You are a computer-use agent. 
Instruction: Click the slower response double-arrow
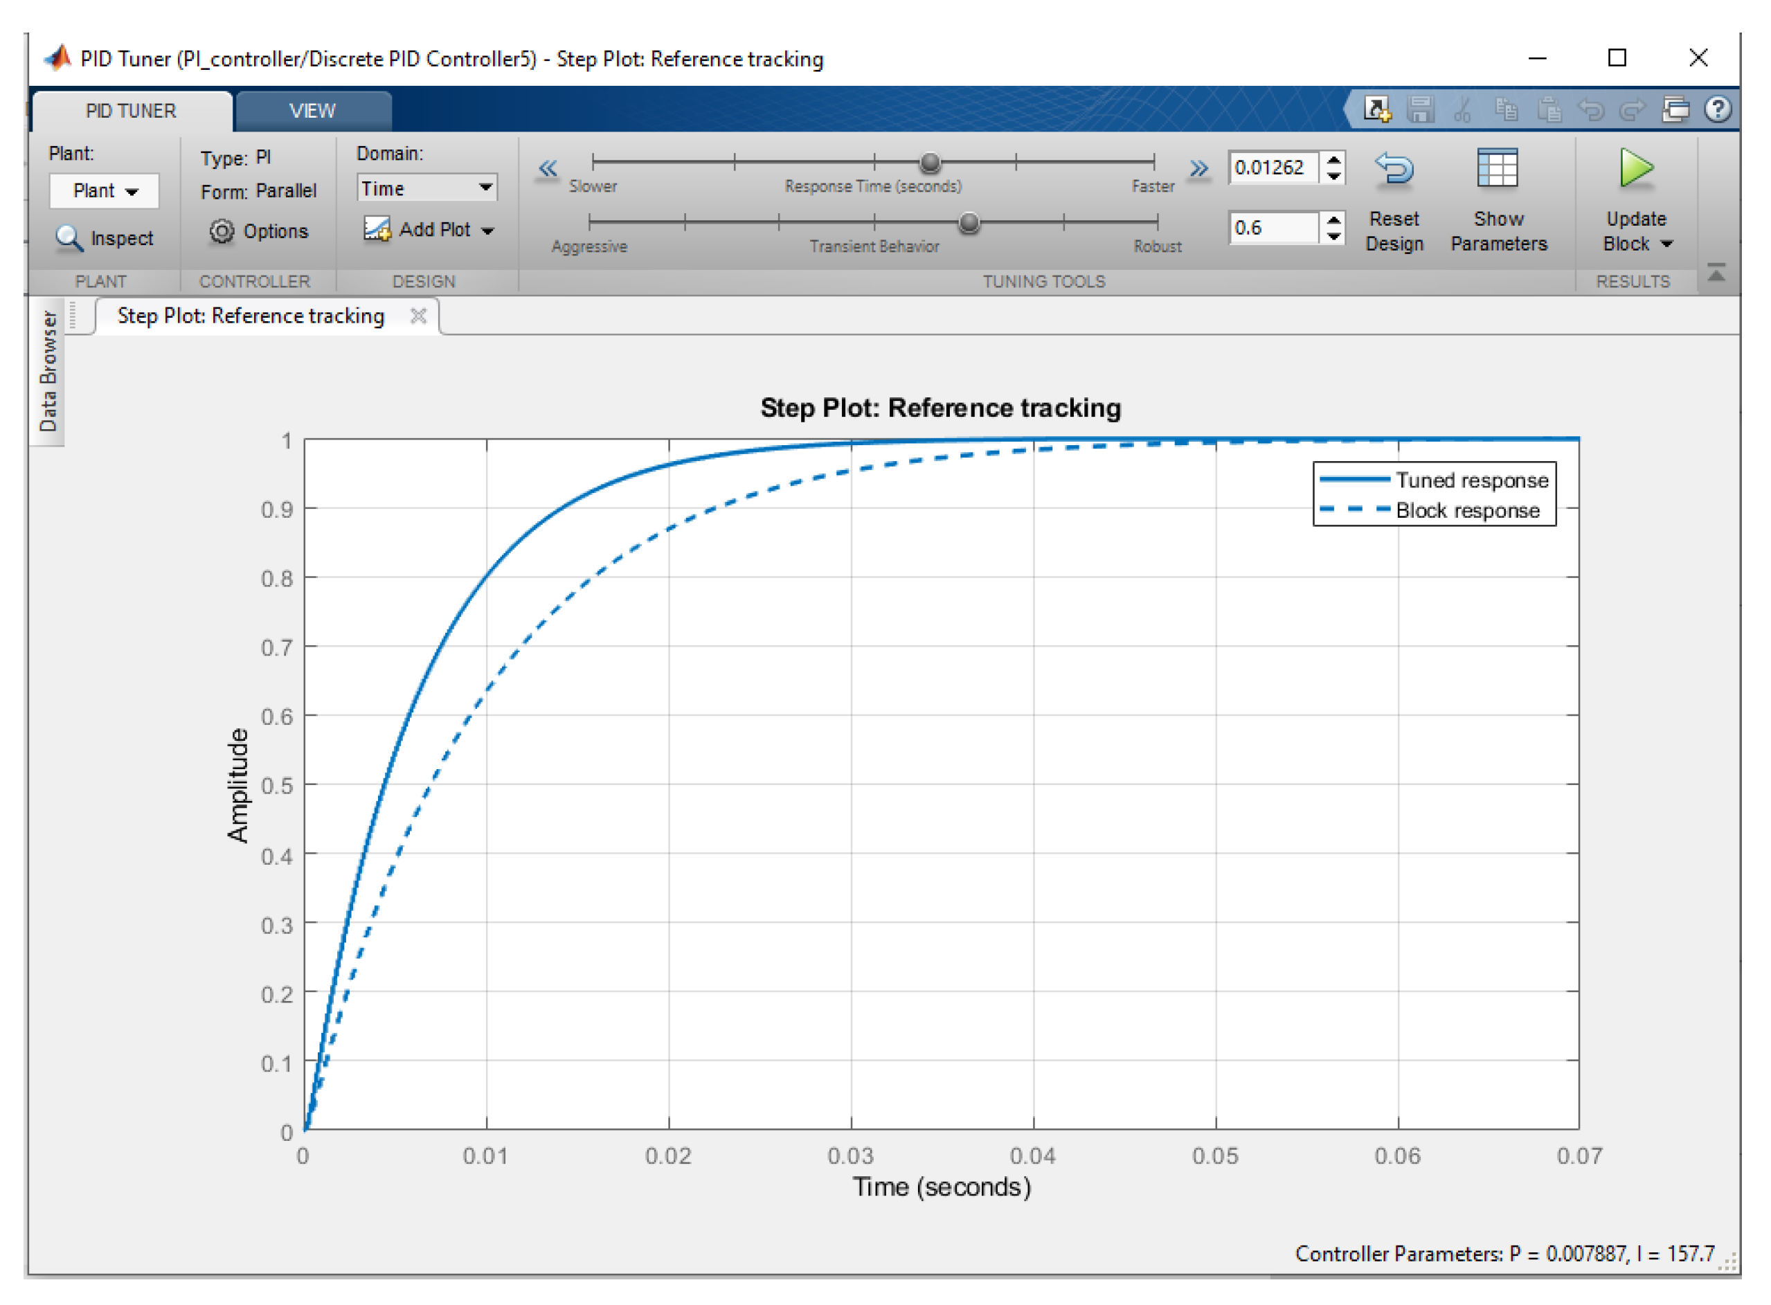tap(548, 168)
